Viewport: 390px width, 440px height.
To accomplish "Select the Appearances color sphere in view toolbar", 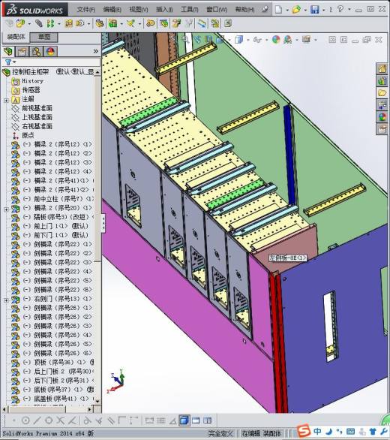I will coord(276,39).
